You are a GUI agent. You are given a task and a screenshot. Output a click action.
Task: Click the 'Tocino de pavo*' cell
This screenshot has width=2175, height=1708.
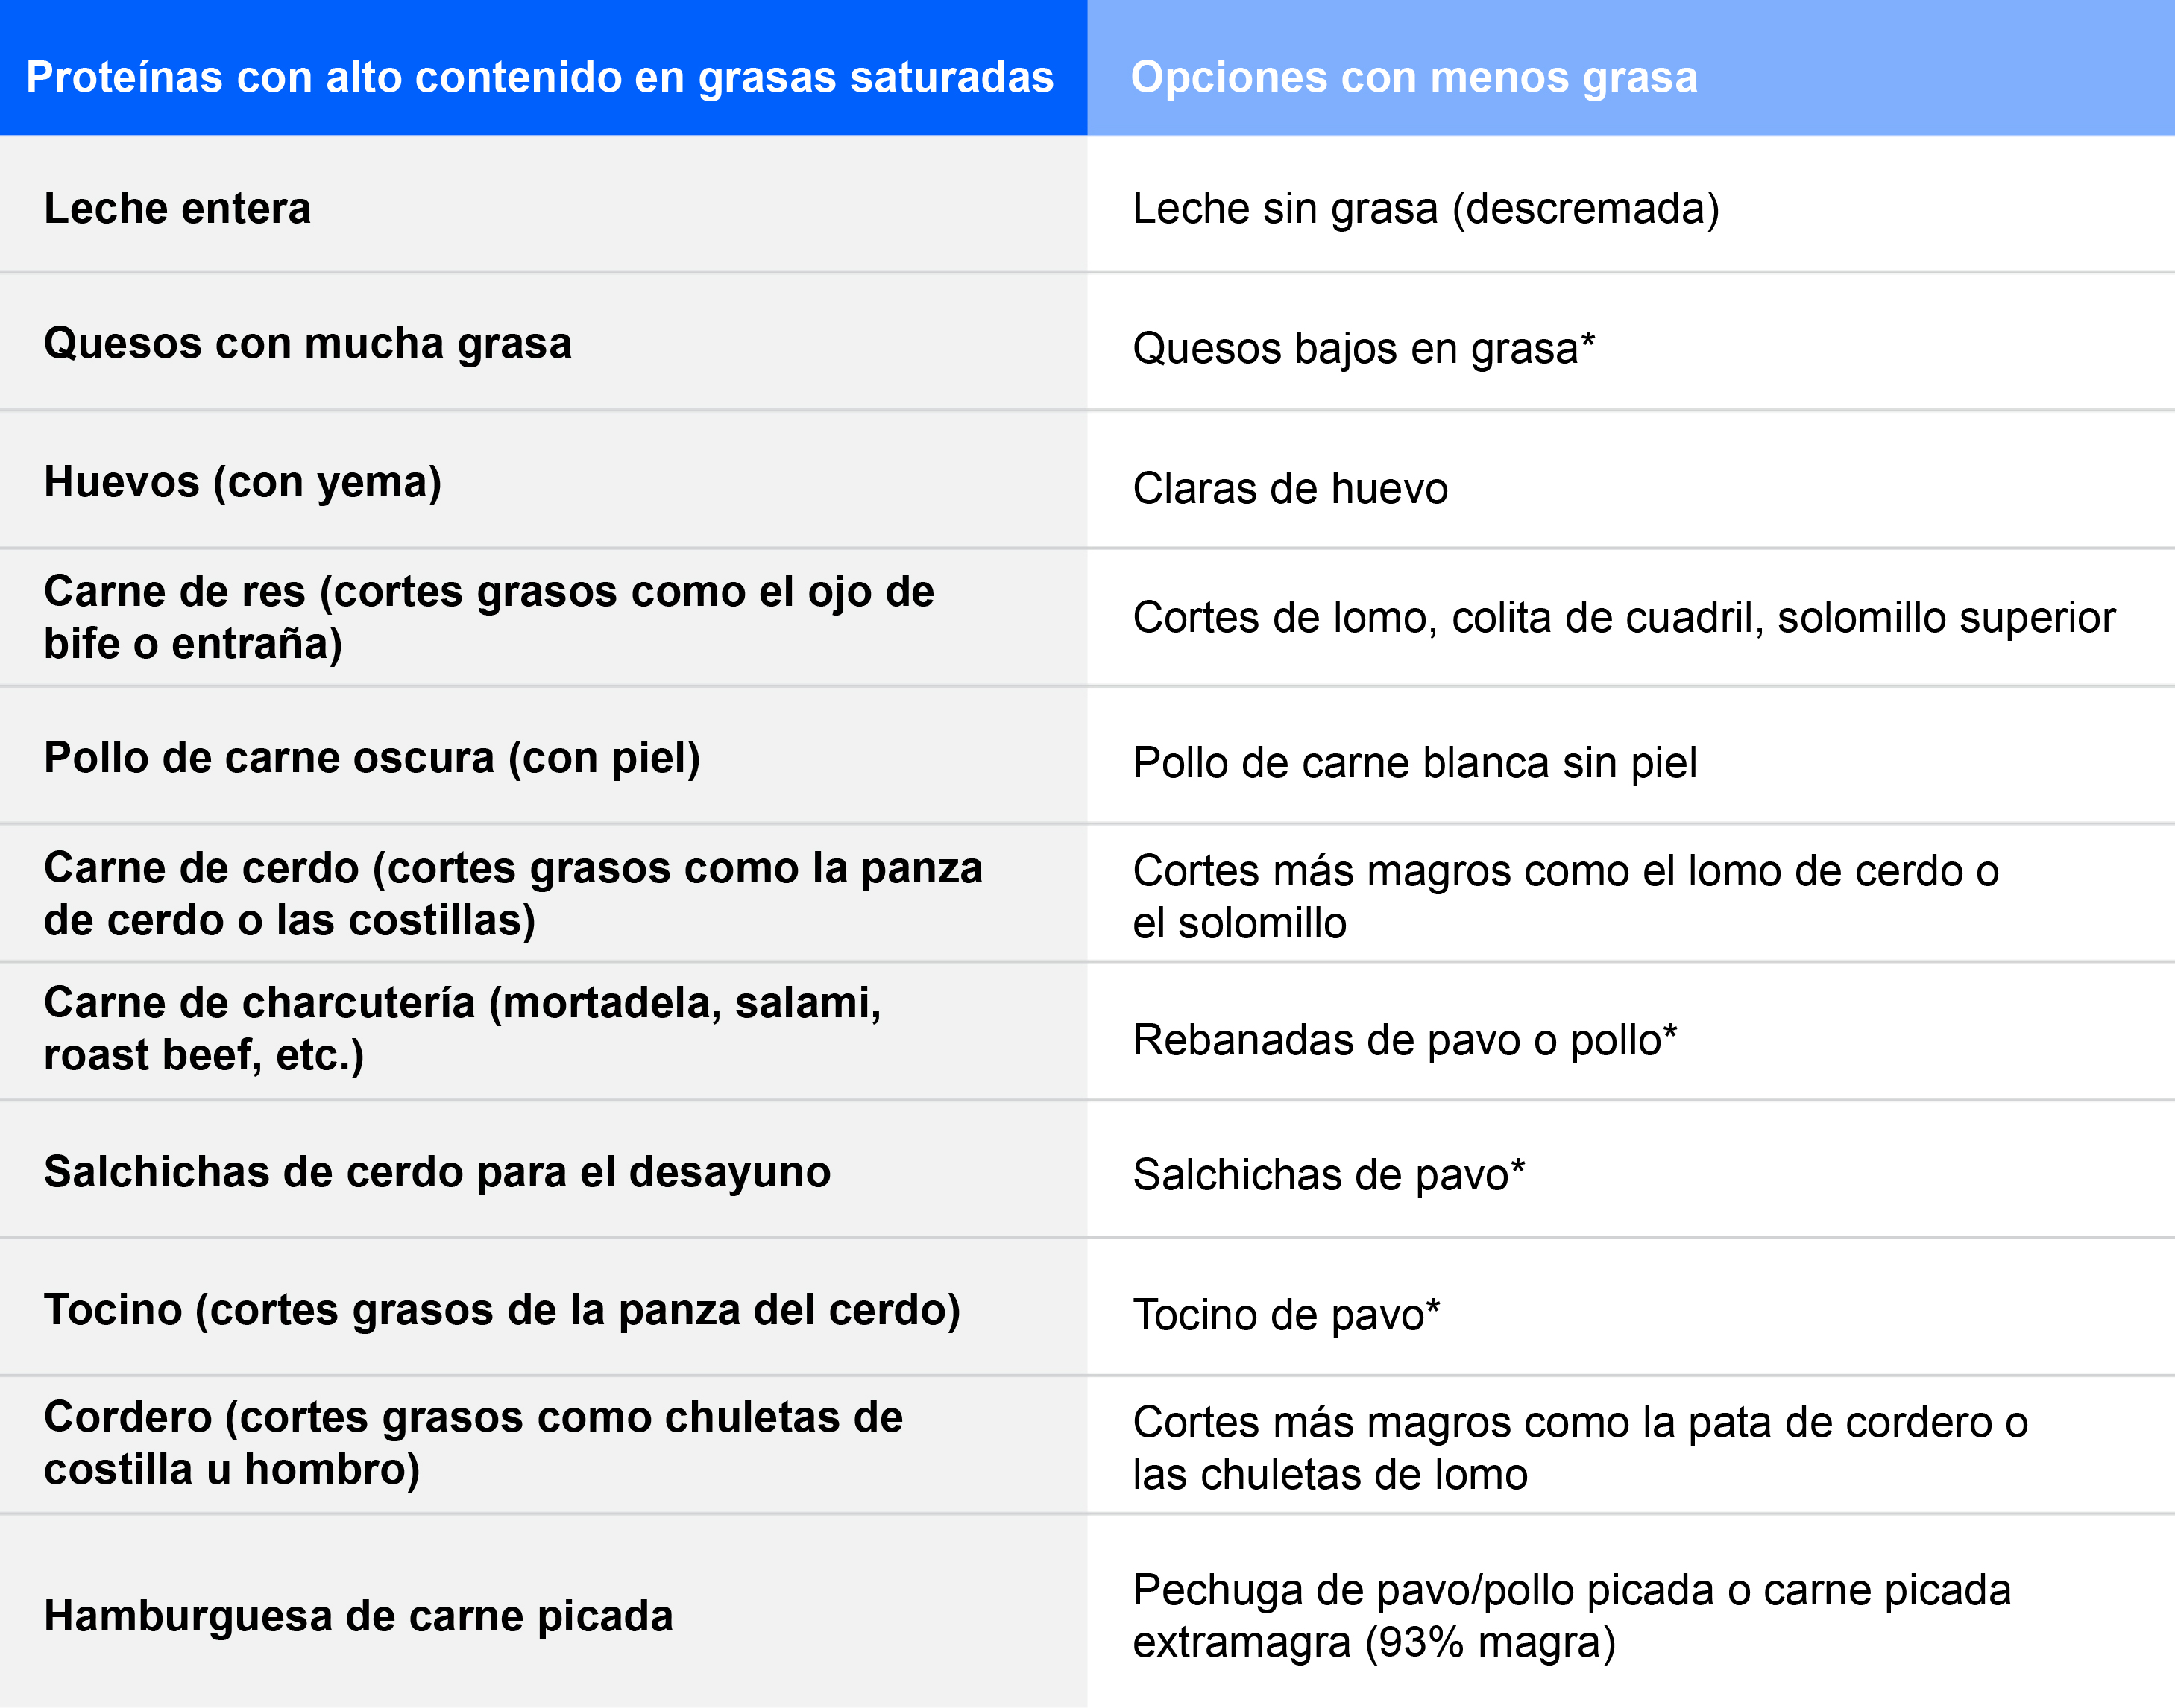pyautogui.click(x=1285, y=1314)
